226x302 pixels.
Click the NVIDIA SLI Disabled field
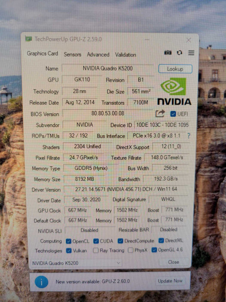coord(90,230)
